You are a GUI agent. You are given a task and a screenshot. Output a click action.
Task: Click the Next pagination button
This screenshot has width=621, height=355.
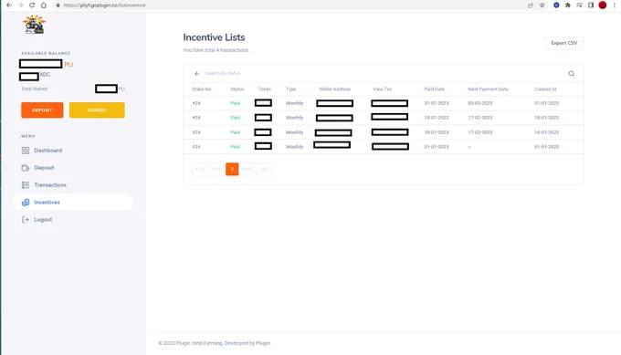tap(247, 169)
